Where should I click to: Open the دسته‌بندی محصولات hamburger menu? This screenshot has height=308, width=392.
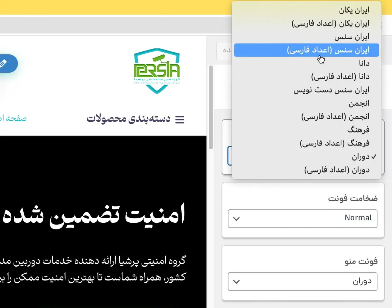180,119
